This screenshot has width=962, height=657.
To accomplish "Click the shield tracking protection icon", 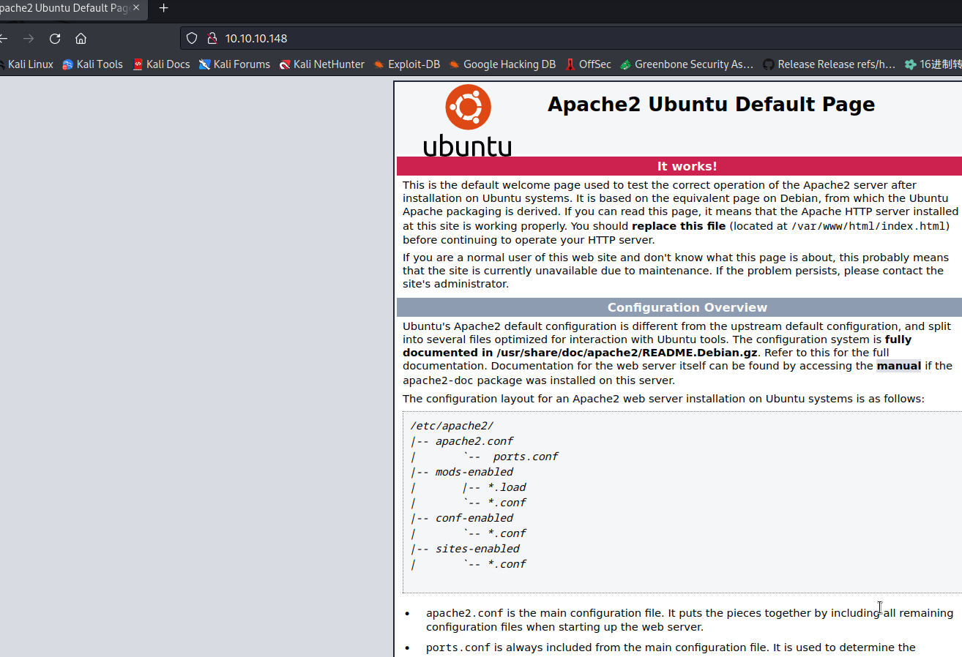I will tap(192, 39).
